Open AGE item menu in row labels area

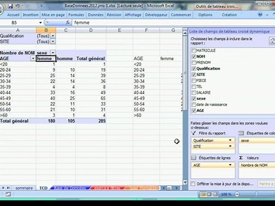pos(230,165)
